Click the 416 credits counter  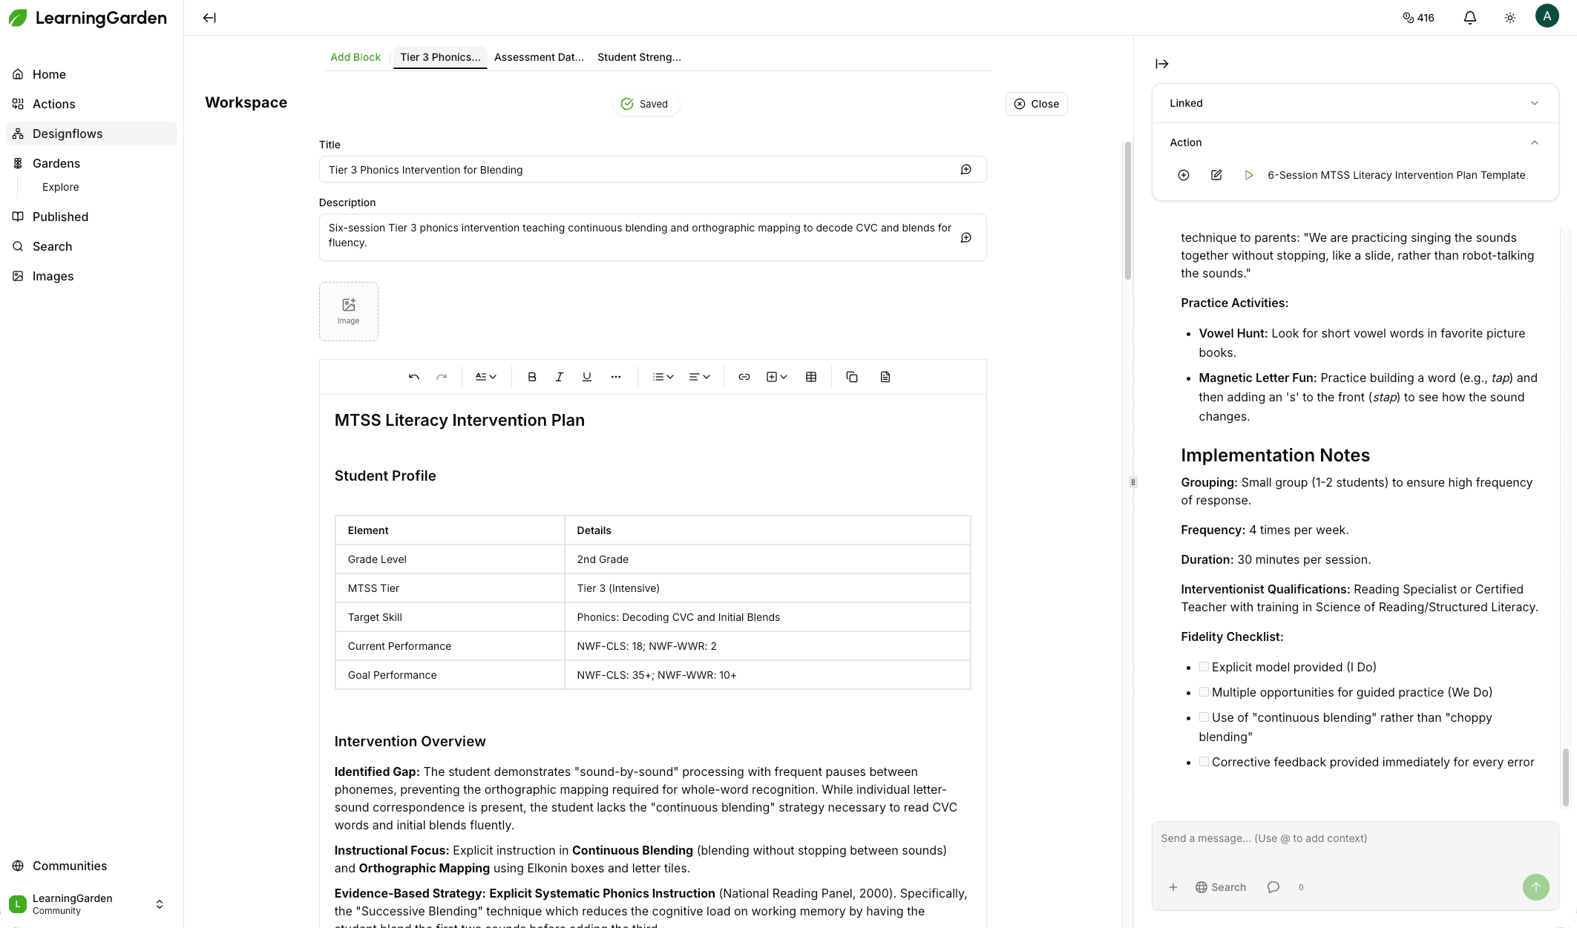[x=1418, y=18]
